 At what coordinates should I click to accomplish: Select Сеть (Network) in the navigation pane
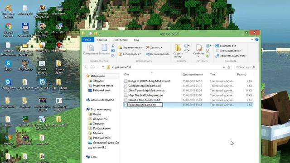pyautogui.click(x=94, y=157)
